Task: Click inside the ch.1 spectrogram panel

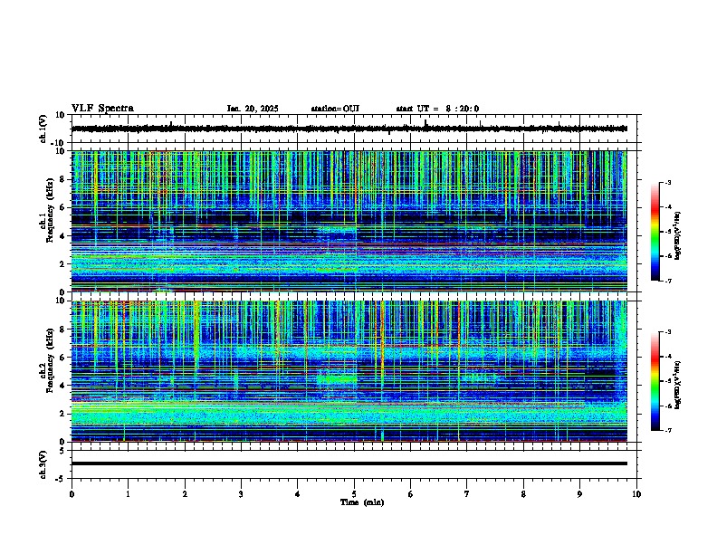Action: pos(349,221)
